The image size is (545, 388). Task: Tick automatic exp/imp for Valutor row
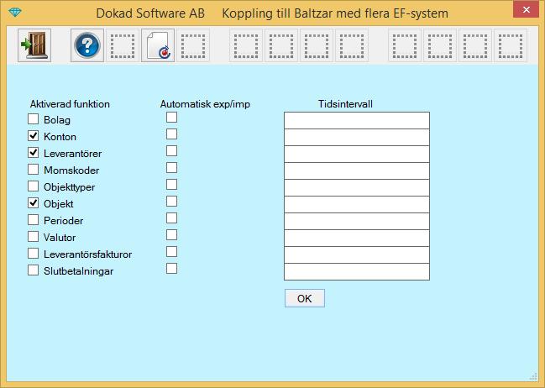[x=171, y=235]
